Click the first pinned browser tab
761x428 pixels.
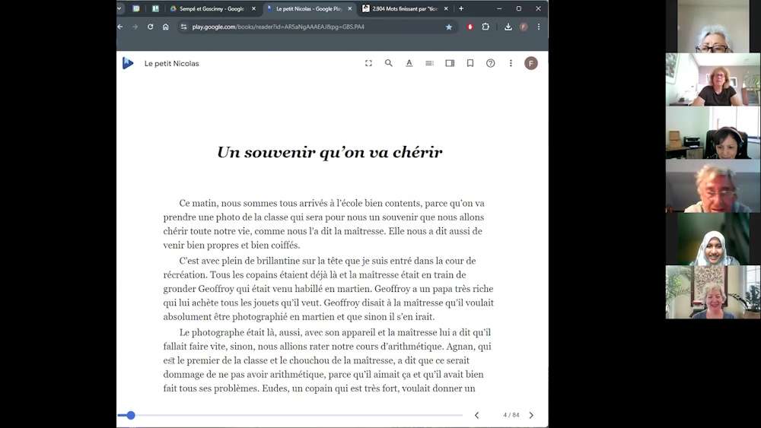click(x=136, y=8)
